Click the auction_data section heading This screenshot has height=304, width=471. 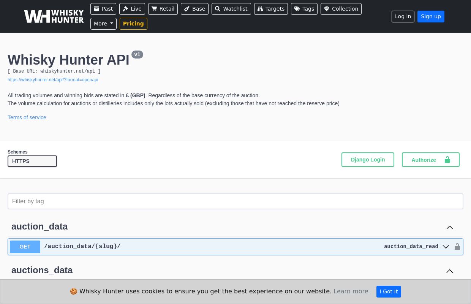(40, 226)
